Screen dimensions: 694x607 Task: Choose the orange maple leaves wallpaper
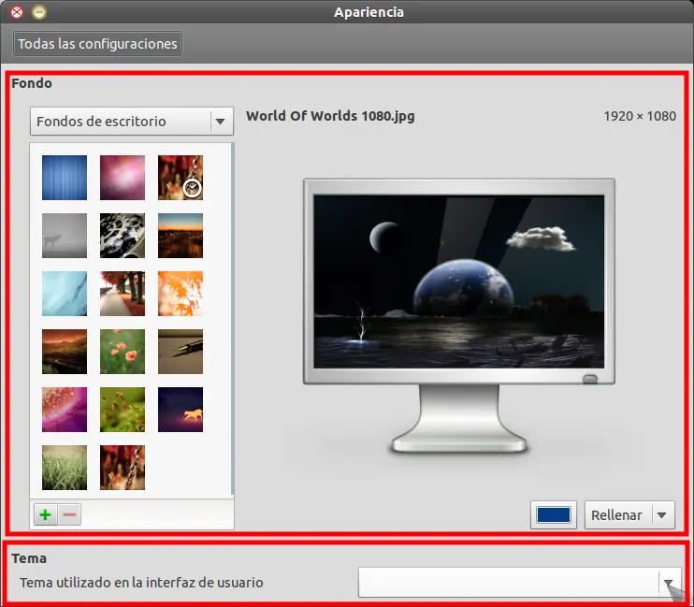click(181, 294)
